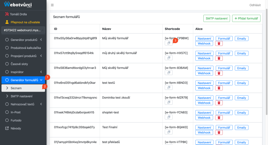Open Nastavení for Dominika test zkouší
Viewport: 268px width, 145px height.
pos(204,98)
